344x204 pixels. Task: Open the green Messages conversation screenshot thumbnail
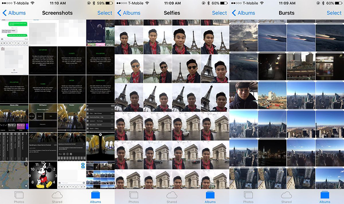[14, 33]
